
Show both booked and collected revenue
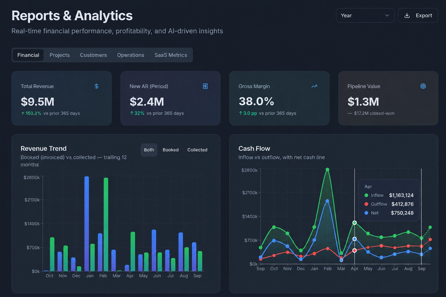149,150
